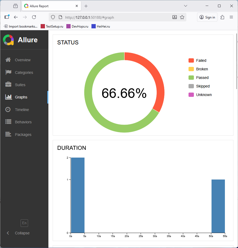Click the 66.66% center value

(x=124, y=93)
